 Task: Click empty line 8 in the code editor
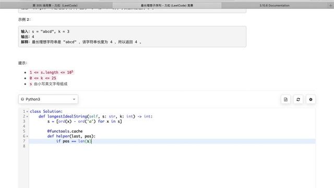[172, 146]
